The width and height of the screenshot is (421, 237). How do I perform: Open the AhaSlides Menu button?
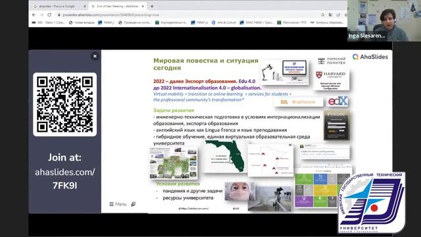(118, 204)
